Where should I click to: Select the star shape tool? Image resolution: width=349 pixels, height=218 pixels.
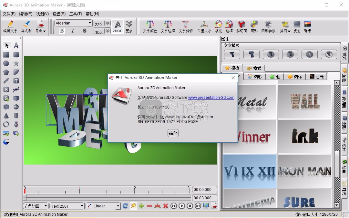pyautogui.click(x=16, y=63)
